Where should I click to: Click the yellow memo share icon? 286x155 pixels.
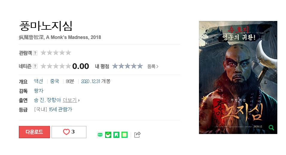[124, 135]
